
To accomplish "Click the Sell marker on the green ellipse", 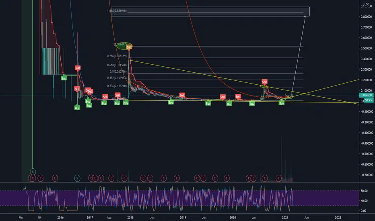I will tap(129, 47).
